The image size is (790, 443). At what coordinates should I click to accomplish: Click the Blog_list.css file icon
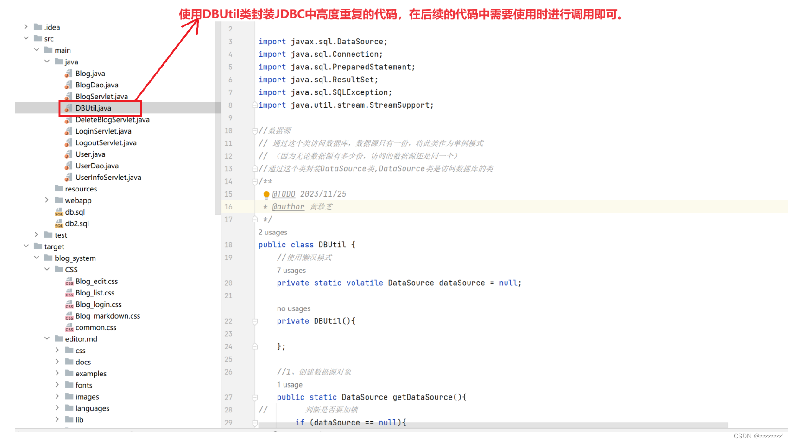click(69, 293)
